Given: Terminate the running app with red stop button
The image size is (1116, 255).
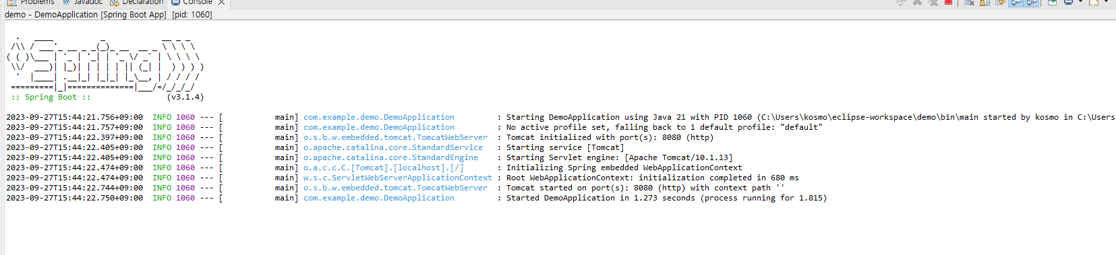Looking at the screenshot, I should 948,2.
